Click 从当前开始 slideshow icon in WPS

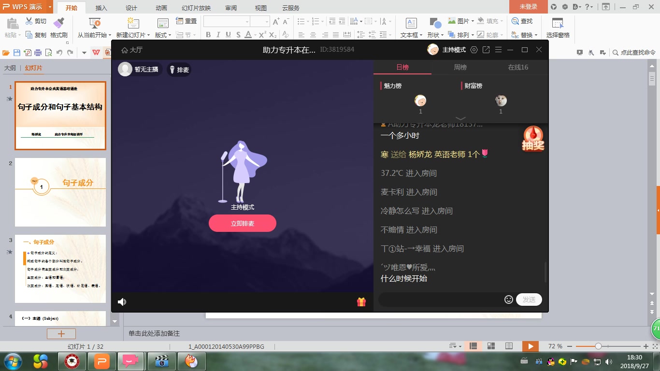coord(95,22)
